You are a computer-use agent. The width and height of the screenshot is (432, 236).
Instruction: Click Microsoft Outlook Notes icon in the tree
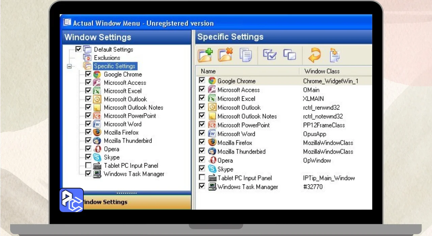[97, 108]
